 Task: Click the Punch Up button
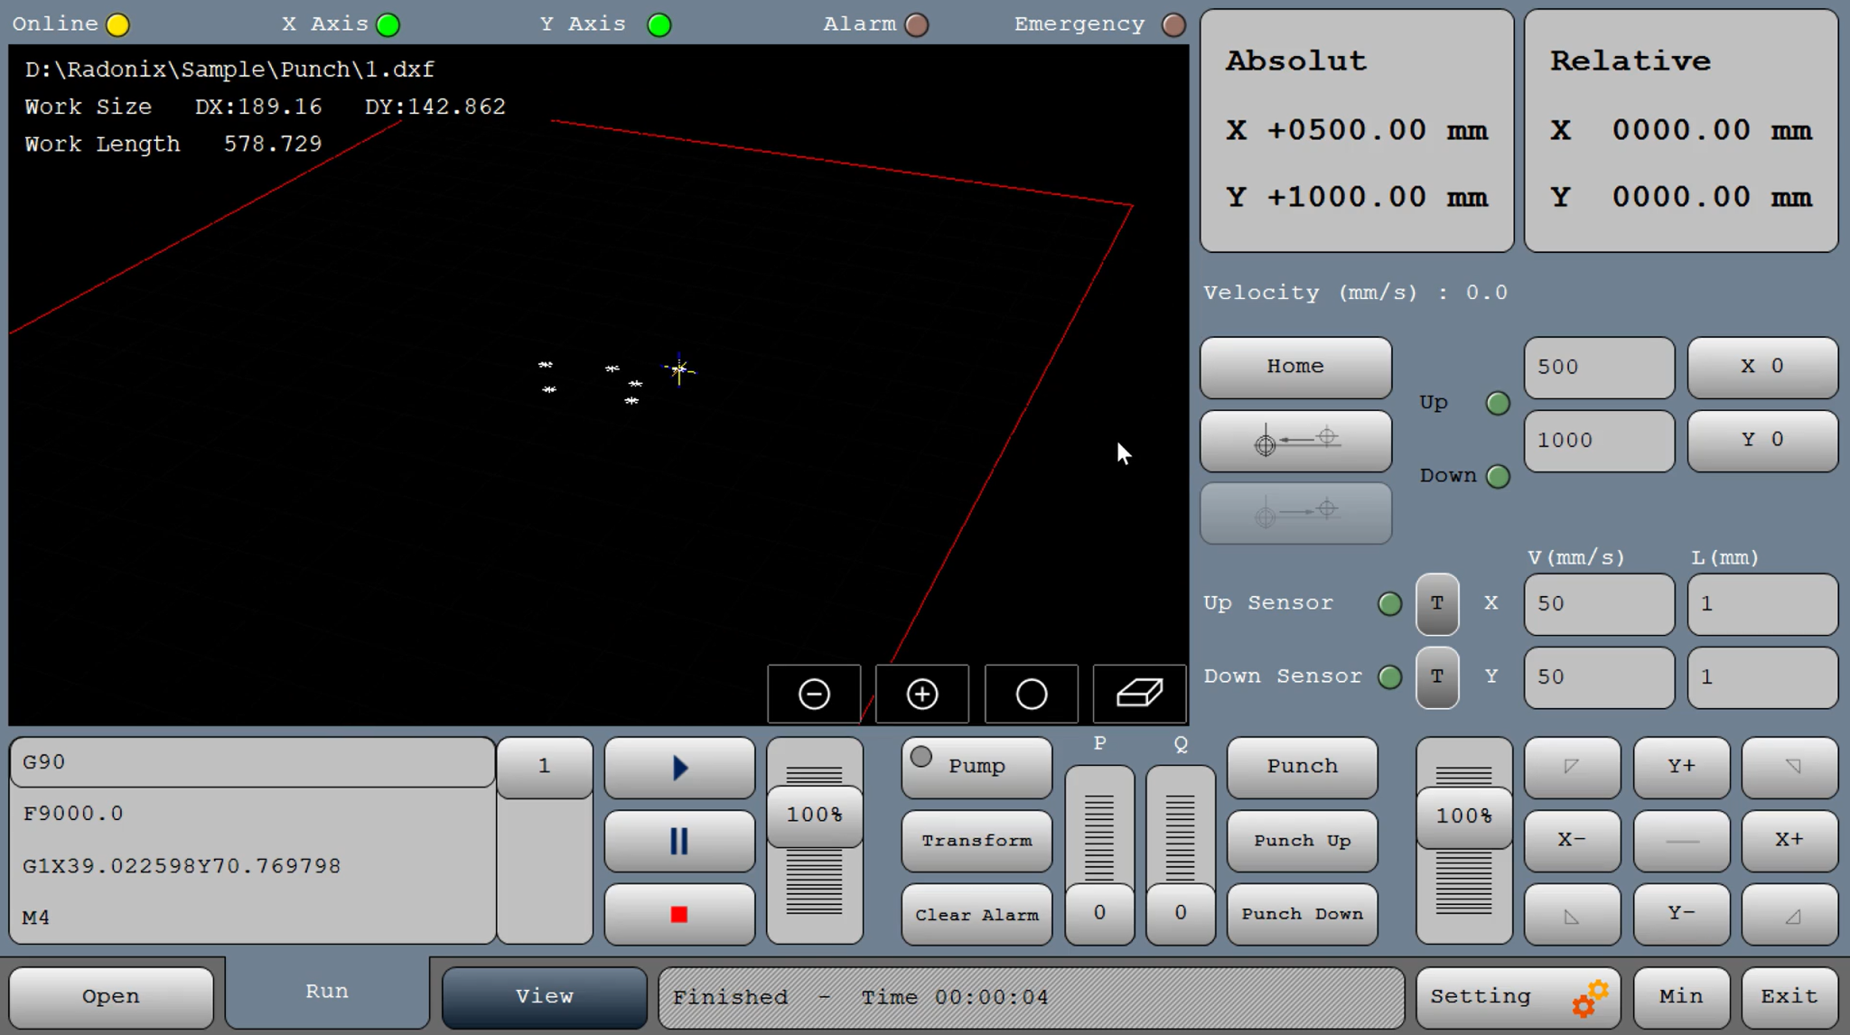tap(1302, 841)
